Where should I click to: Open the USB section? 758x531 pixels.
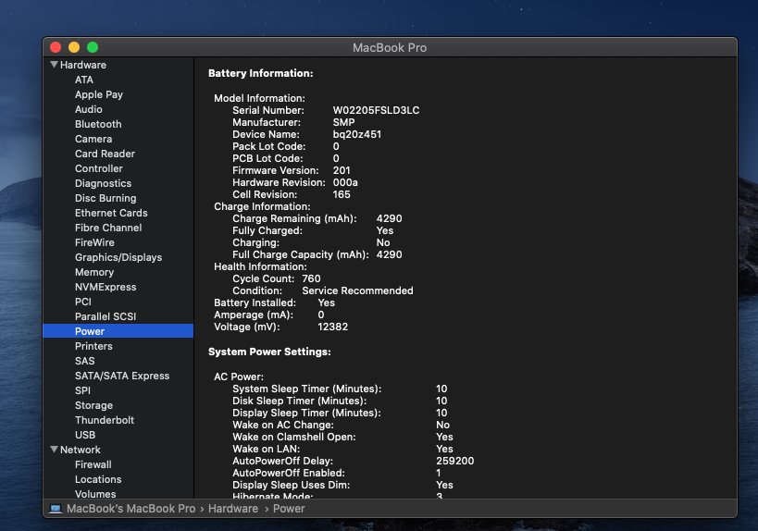click(85, 435)
